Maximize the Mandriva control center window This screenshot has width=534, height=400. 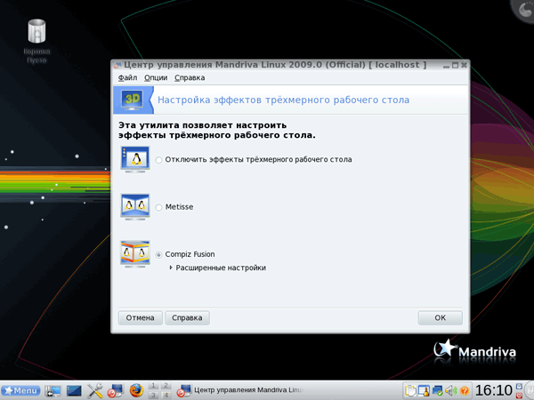coord(455,65)
